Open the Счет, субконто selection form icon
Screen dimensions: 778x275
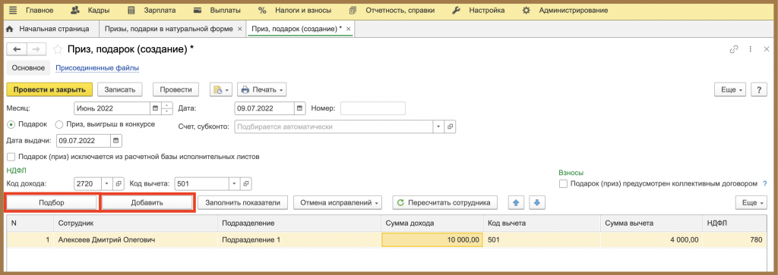(450, 127)
